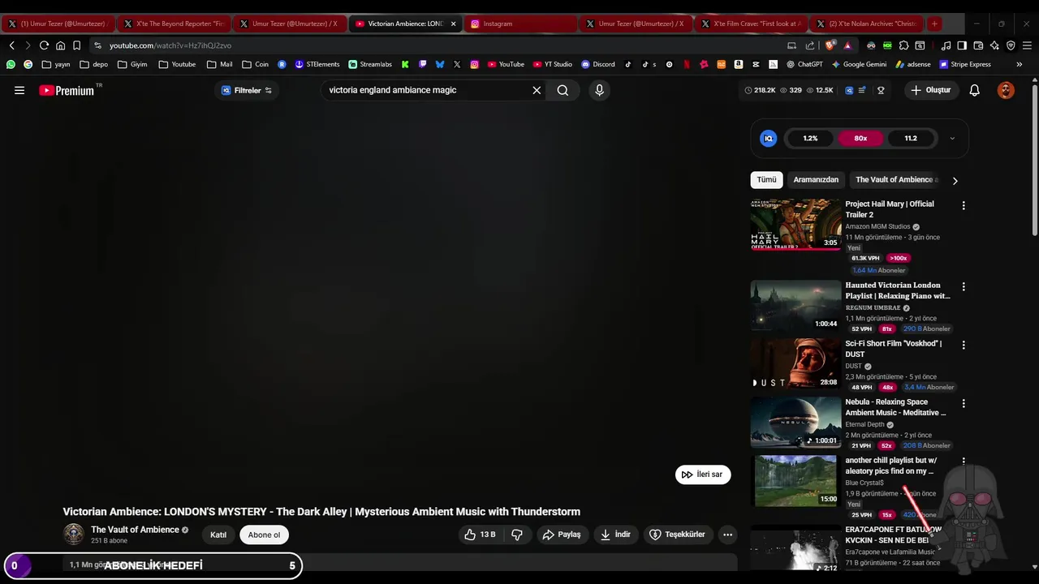Screen dimensions: 1039x584
Task: Click the browser address bar URL
Action: [170, 45]
